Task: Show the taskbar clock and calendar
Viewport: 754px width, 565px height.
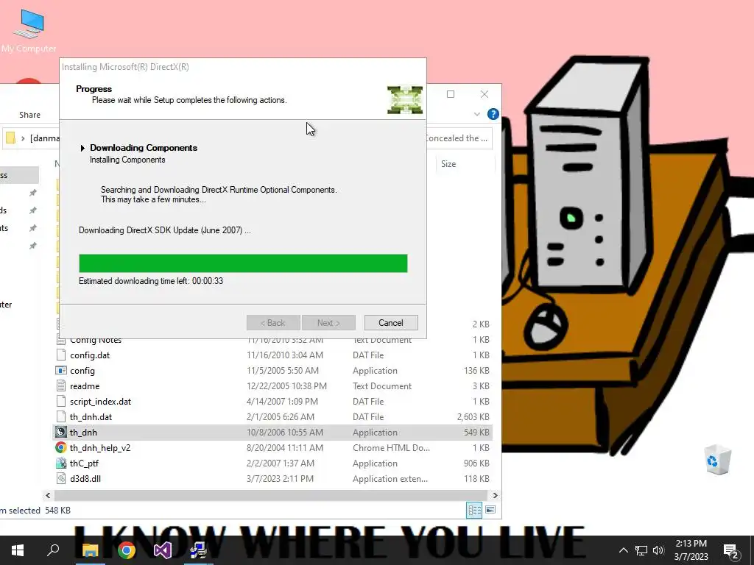Action: [x=691, y=550]
